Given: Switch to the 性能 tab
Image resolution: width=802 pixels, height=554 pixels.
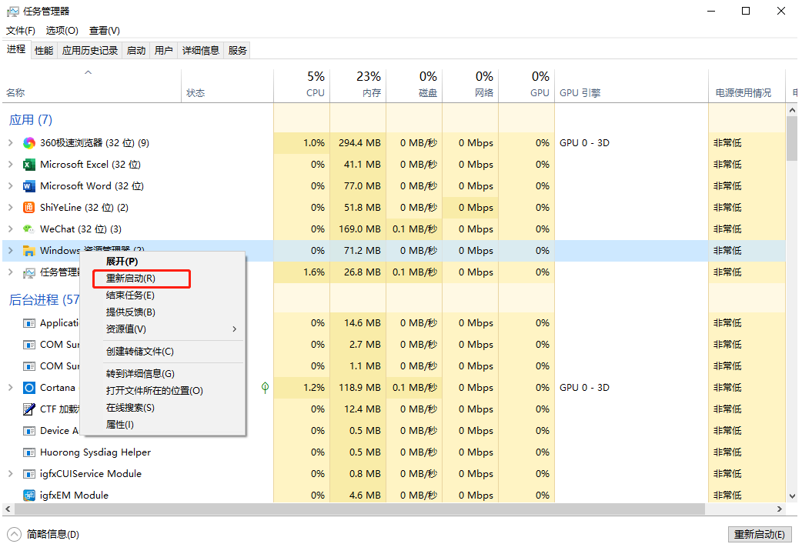Looking at the screenshot, I should pyautogui.click(x=44, y=51).
